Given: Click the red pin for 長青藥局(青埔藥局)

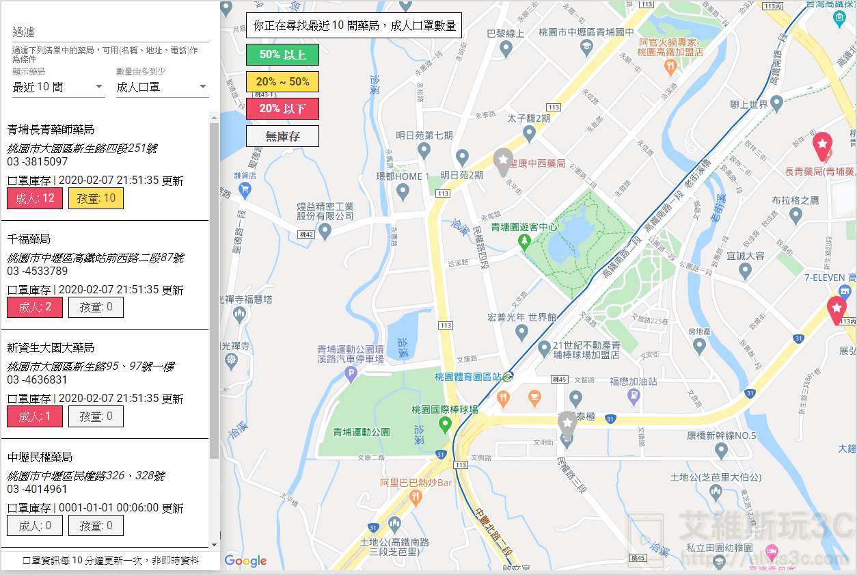Looking at the screenshot, I should tap(822, 146).
